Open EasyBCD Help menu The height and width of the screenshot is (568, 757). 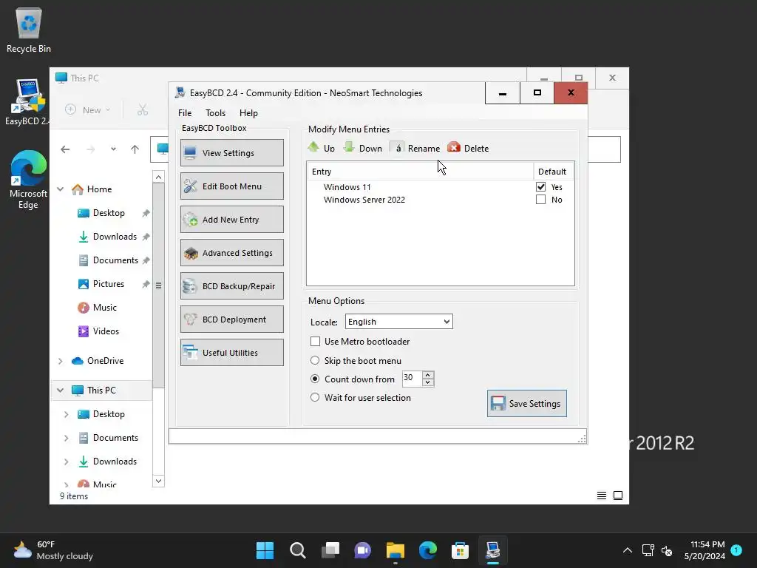pos(248,113)
